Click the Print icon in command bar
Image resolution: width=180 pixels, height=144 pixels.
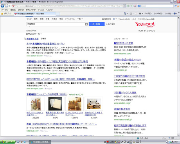tap(140, 13)
